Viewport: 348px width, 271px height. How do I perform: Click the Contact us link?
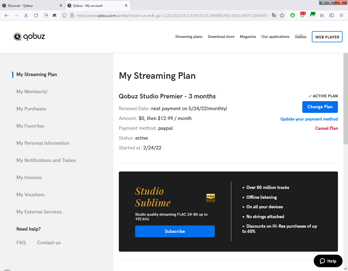point(49,243)
